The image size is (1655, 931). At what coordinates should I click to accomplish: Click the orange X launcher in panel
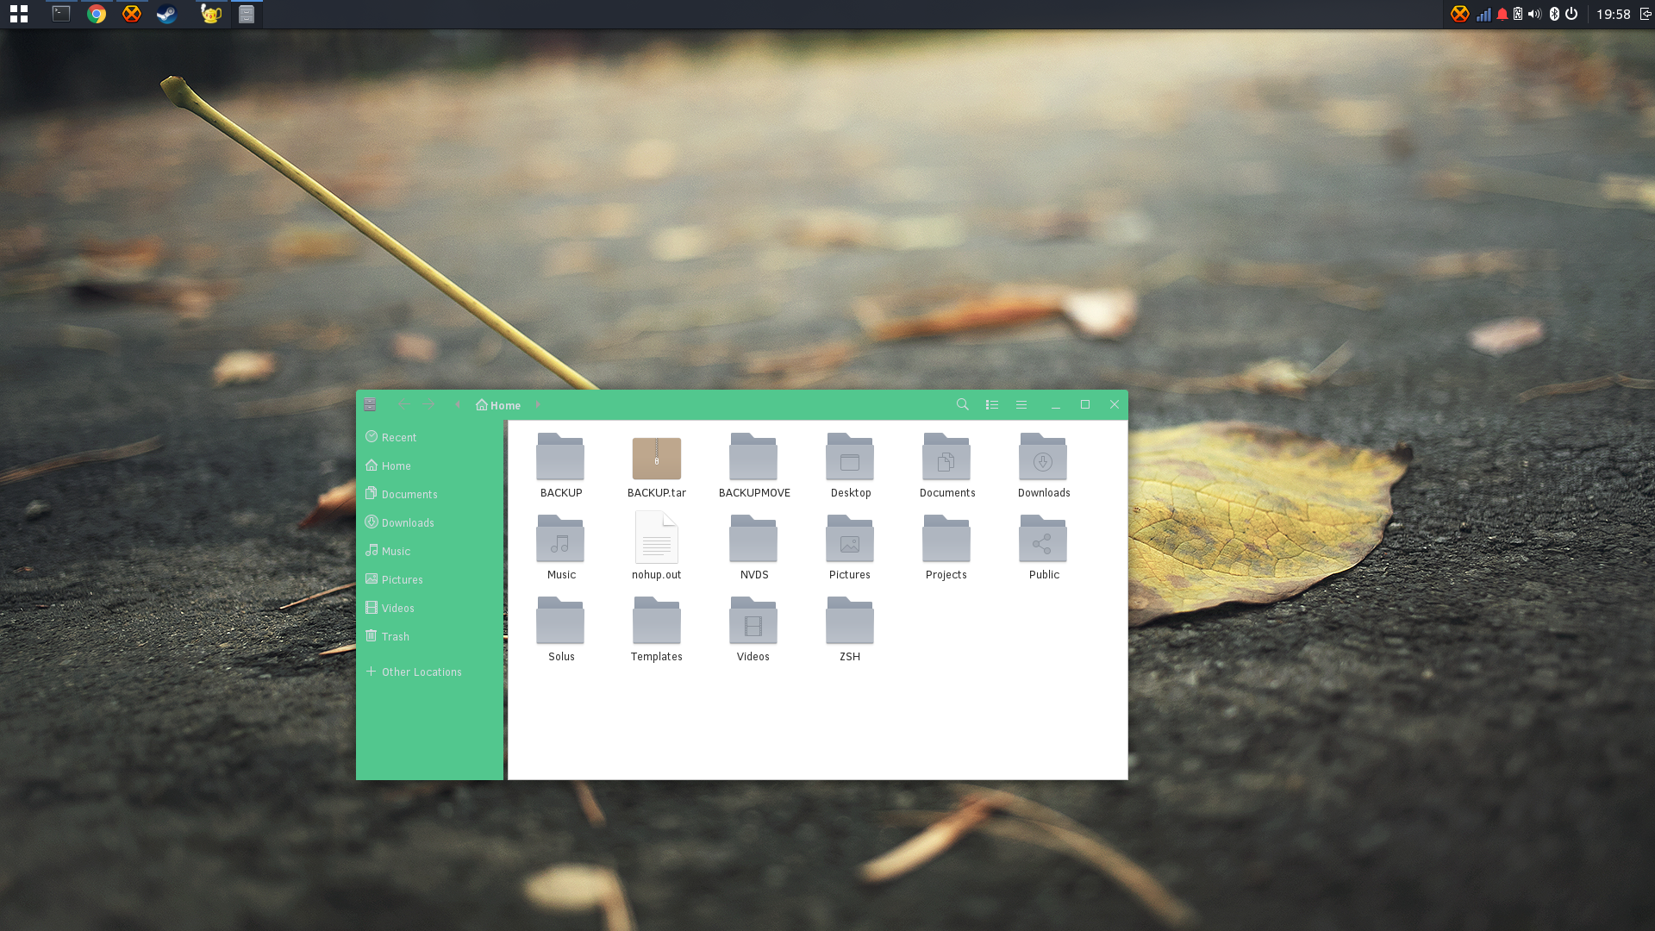coord(132,14)
